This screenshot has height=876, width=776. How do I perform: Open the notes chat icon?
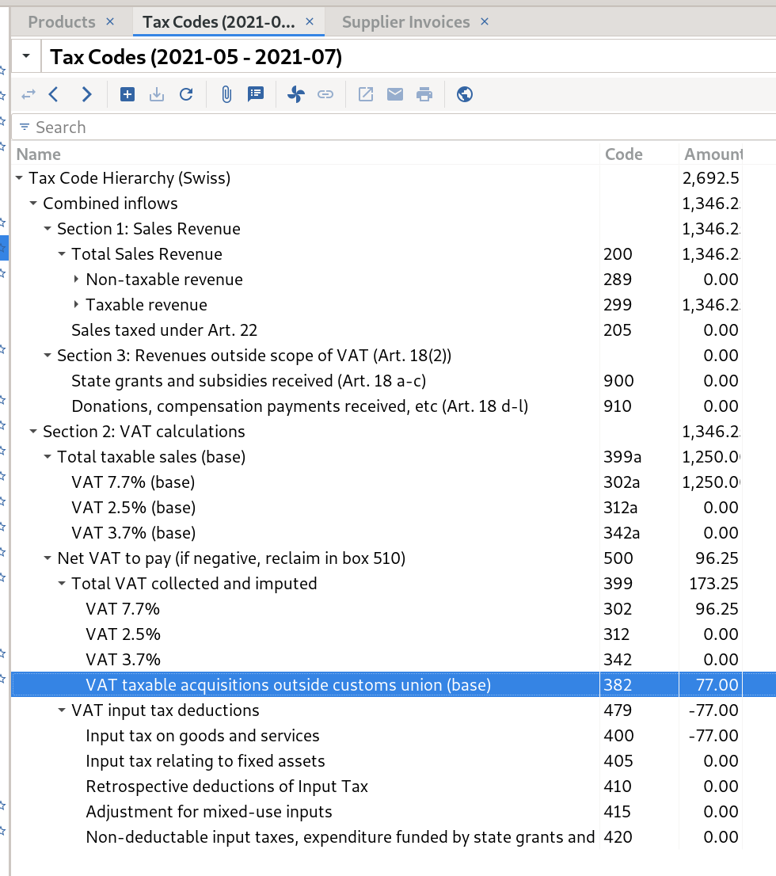pos(256,94)
